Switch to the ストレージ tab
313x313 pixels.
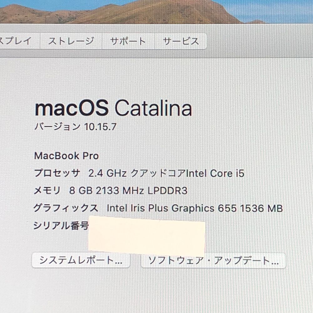click(71, 41)
